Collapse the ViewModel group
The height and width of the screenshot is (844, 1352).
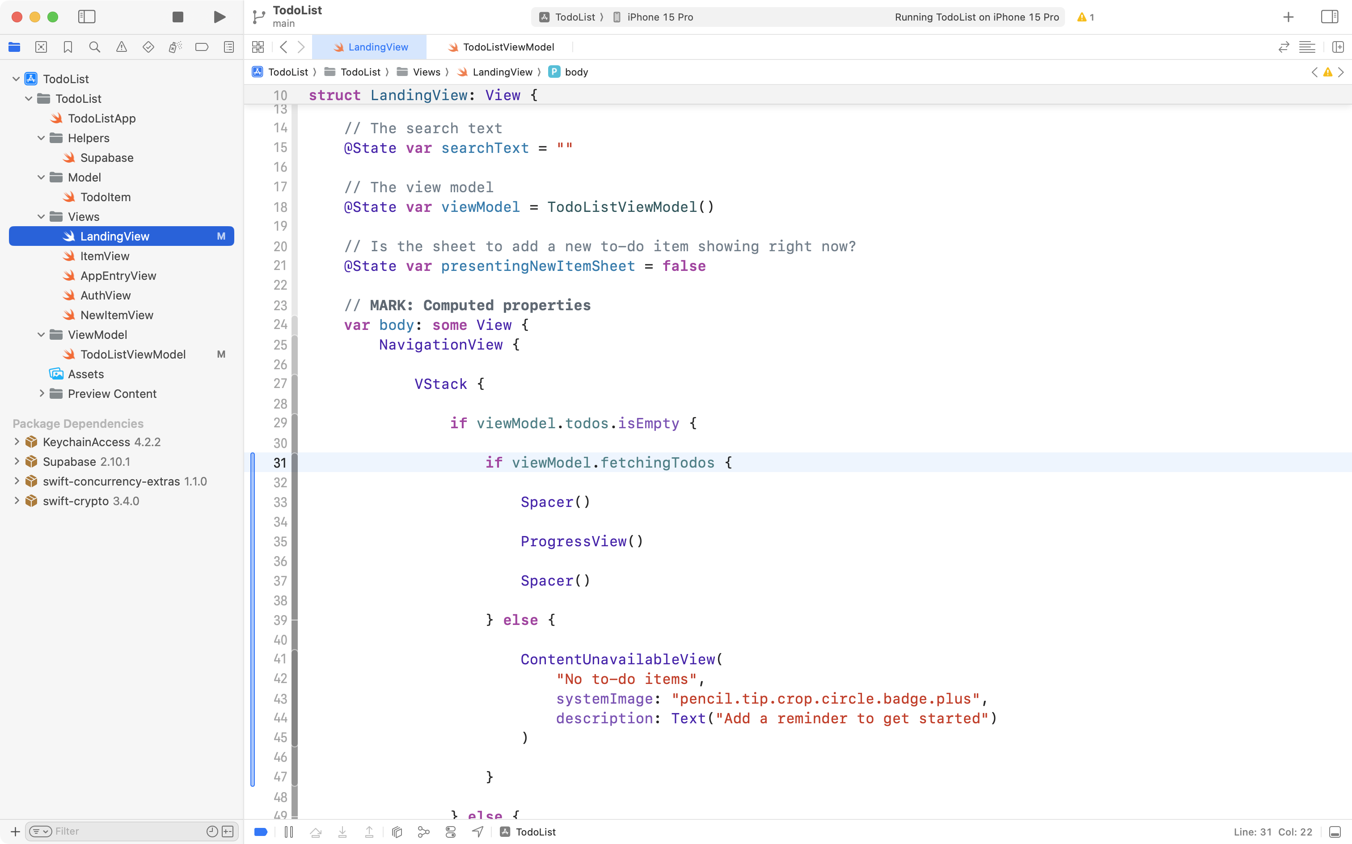tap(40, 334)
